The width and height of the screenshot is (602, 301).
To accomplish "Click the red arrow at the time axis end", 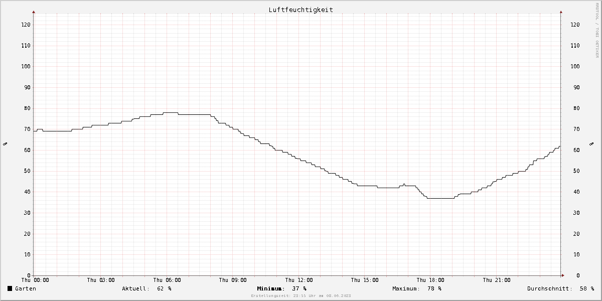I will (562, 275).
